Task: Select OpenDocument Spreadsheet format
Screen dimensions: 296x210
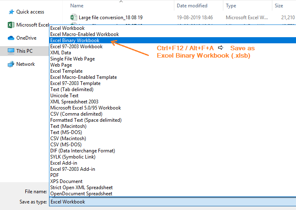Action: click(x=173, y=194)
